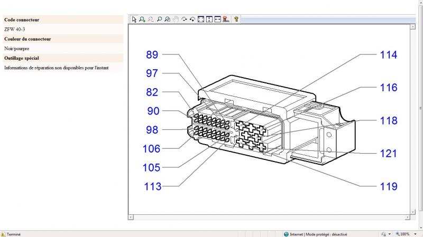Click the Terminé status text

point(14,234)
